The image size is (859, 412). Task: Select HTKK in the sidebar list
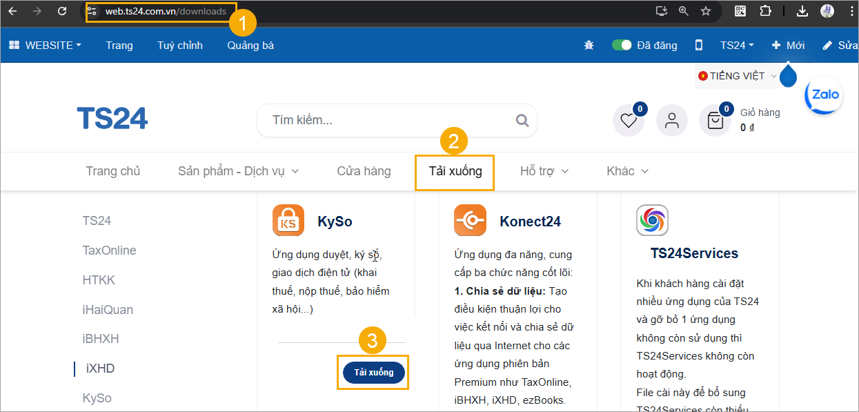pos(99,280)
